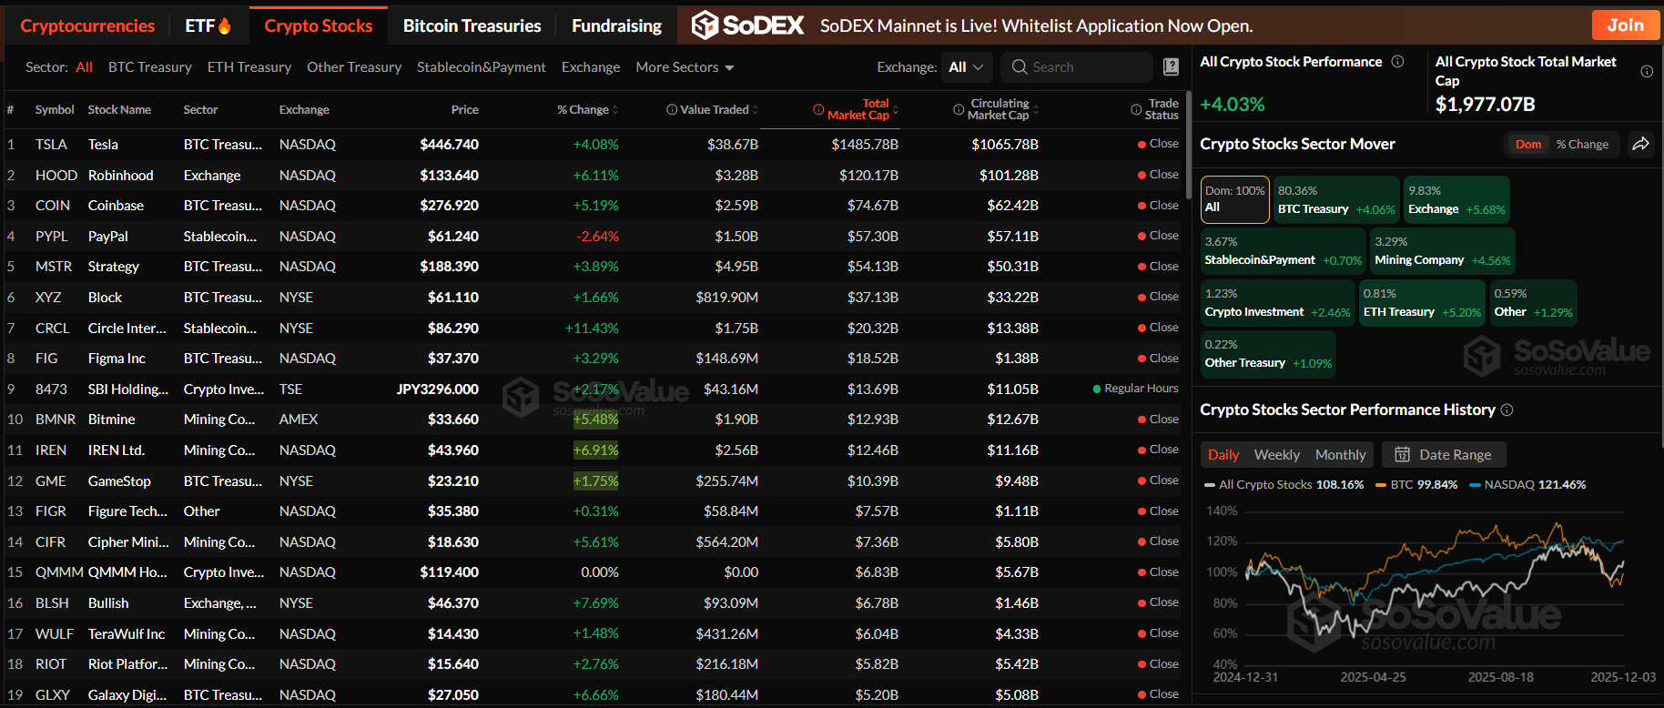Toggle chart interval to Weekly
The width and height of the screenshot is (1664, 708).
(x=1276, y=455)
